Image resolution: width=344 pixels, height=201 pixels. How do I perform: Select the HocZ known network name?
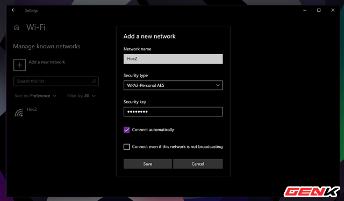click(x=32, y=109)
